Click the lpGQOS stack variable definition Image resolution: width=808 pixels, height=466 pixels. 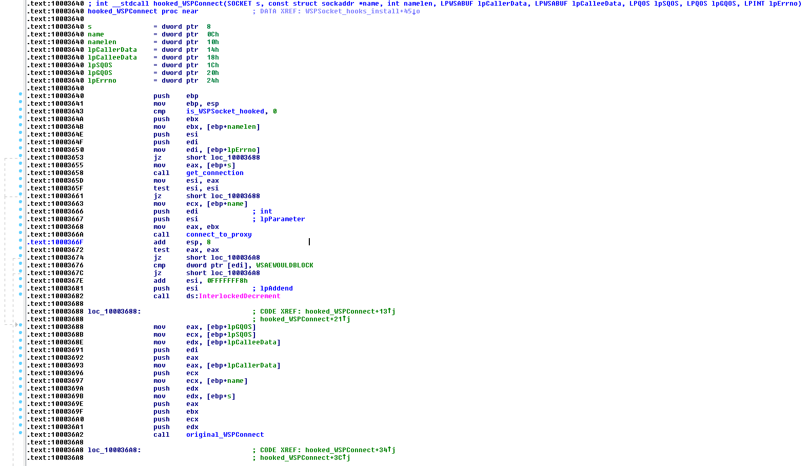click(100, 73)
